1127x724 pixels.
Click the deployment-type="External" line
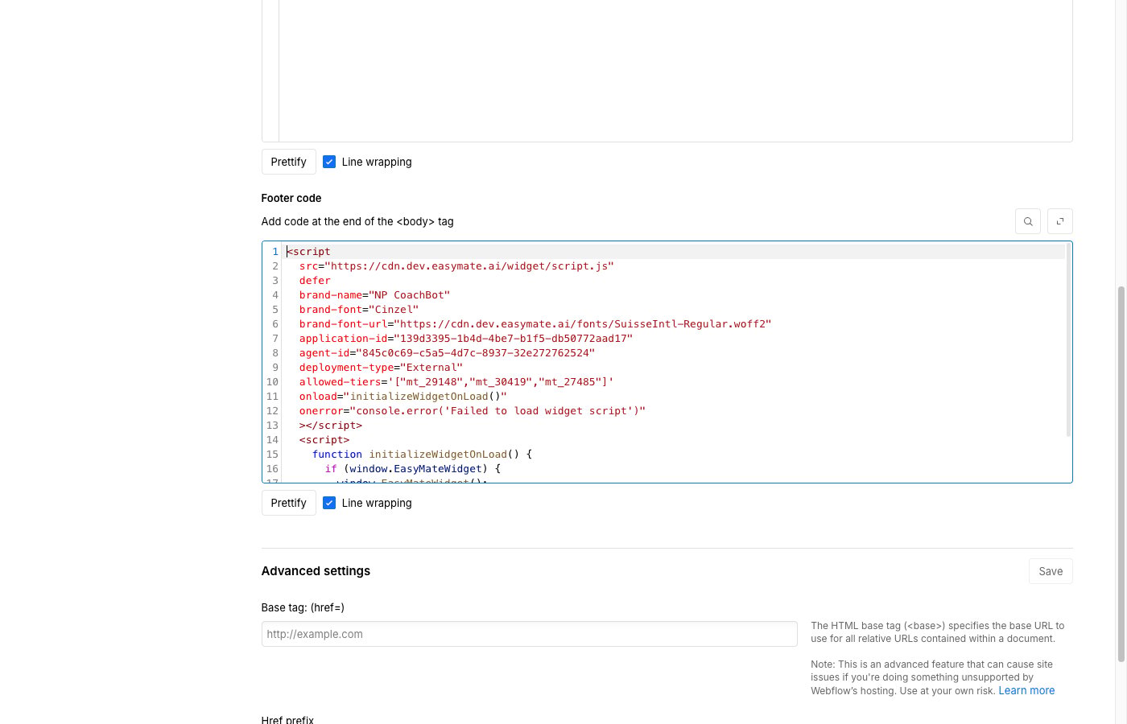(381, 368)
